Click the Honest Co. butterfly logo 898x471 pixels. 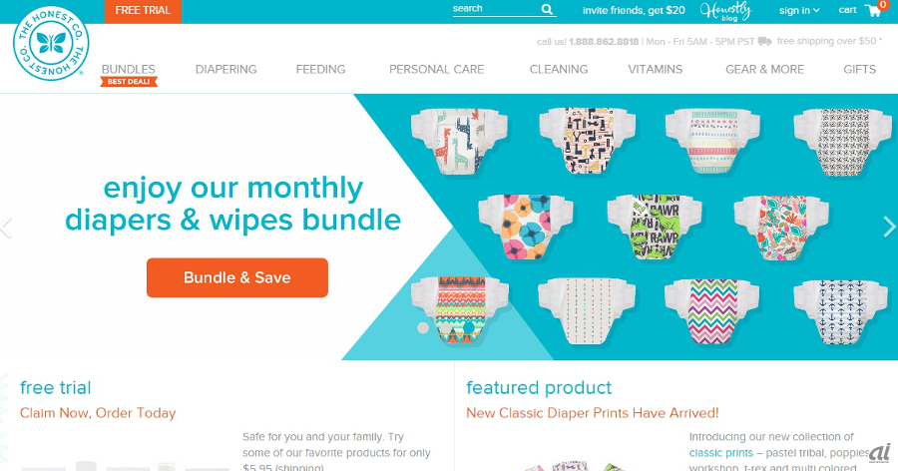51,44
